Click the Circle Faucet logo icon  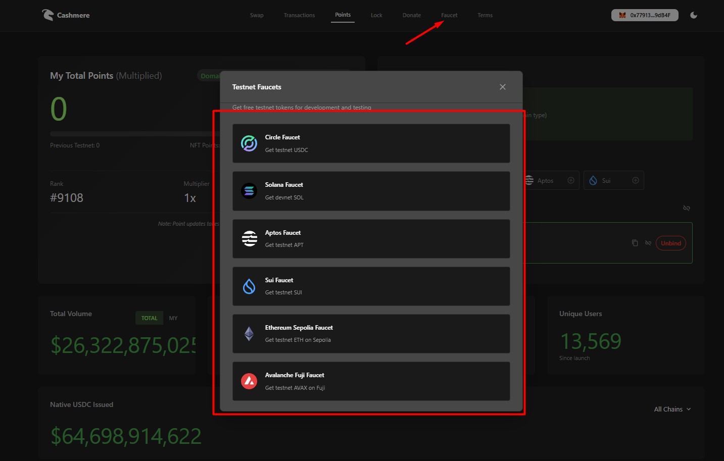pyautogui.click(x=249, y=143)
